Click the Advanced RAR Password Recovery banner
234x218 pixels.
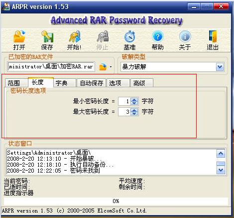pos(117,20)
